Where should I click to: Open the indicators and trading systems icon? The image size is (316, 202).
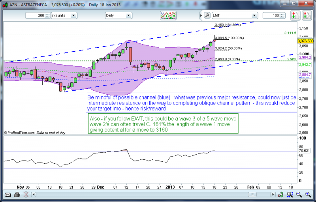click(168, 15)
